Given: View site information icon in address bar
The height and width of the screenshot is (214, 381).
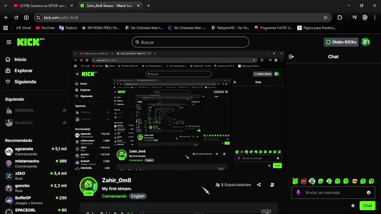Looking at the screenshot, I should (x=38, y=18).
